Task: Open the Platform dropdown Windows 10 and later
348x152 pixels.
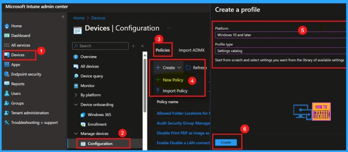Action: point(280,35)
